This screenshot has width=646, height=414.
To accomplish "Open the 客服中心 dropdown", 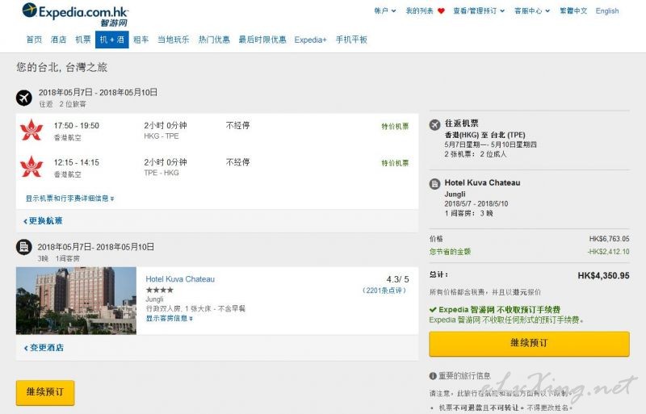I will [532, 11].
